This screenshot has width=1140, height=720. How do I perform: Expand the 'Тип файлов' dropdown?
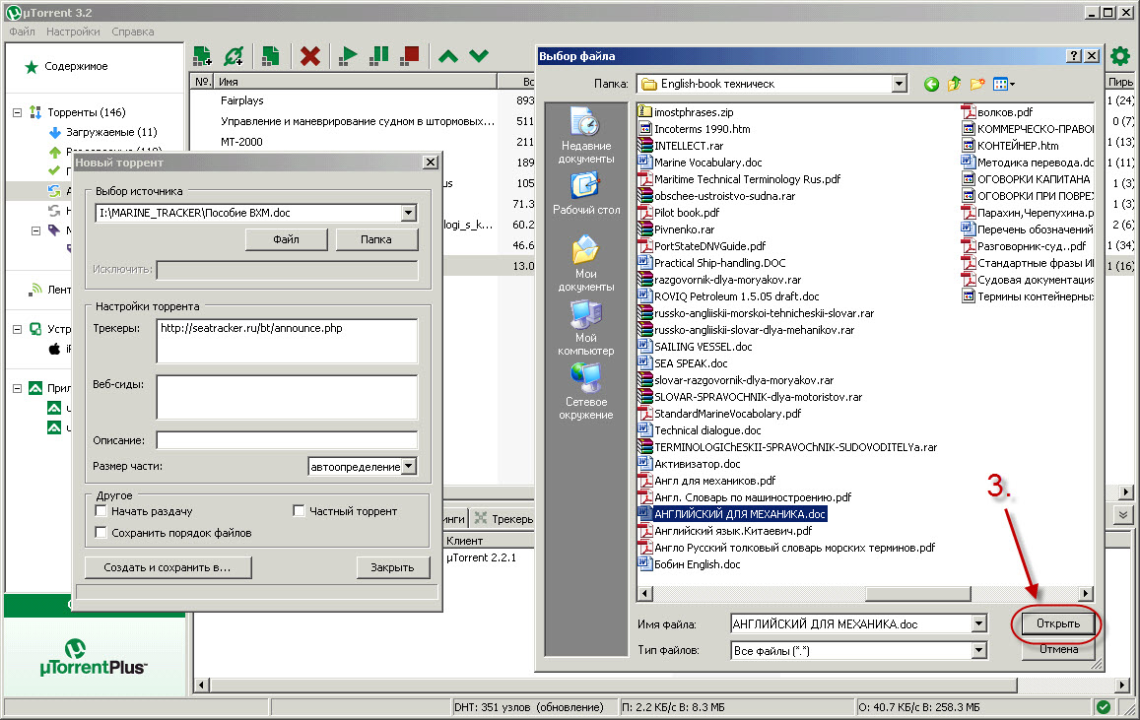[x=977, y=650]
